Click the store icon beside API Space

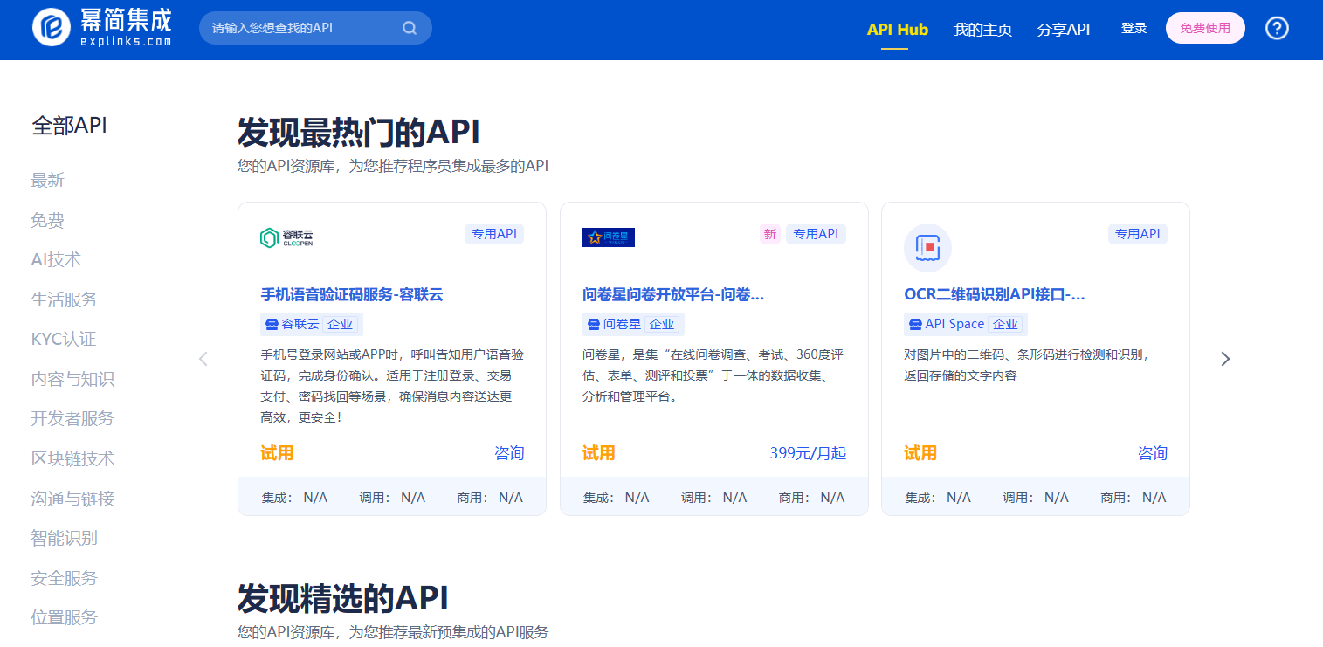point(915,324)
